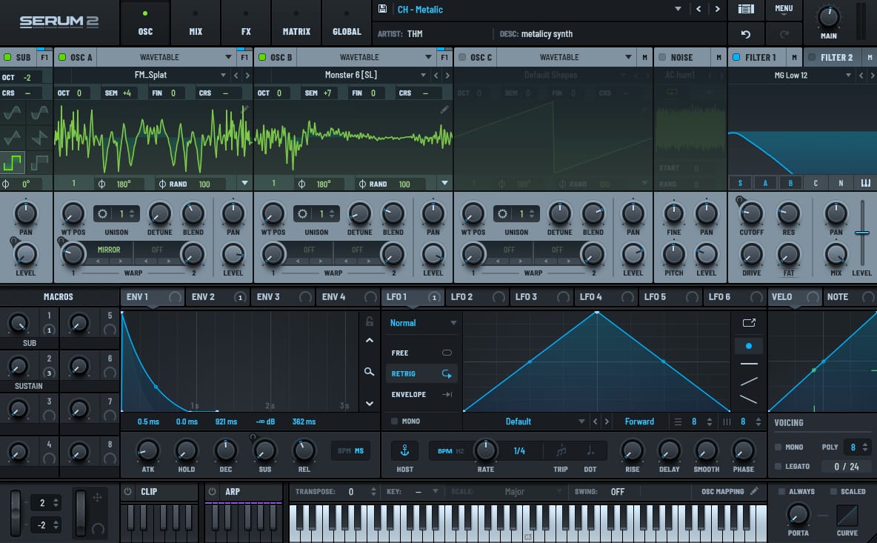The height and width of the screenshot is (543, 877).
Task: Enable the LEGATO voicing checkbox
Action: 778,467
